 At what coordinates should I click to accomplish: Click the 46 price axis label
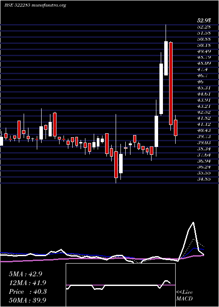(x=200, y=82)
